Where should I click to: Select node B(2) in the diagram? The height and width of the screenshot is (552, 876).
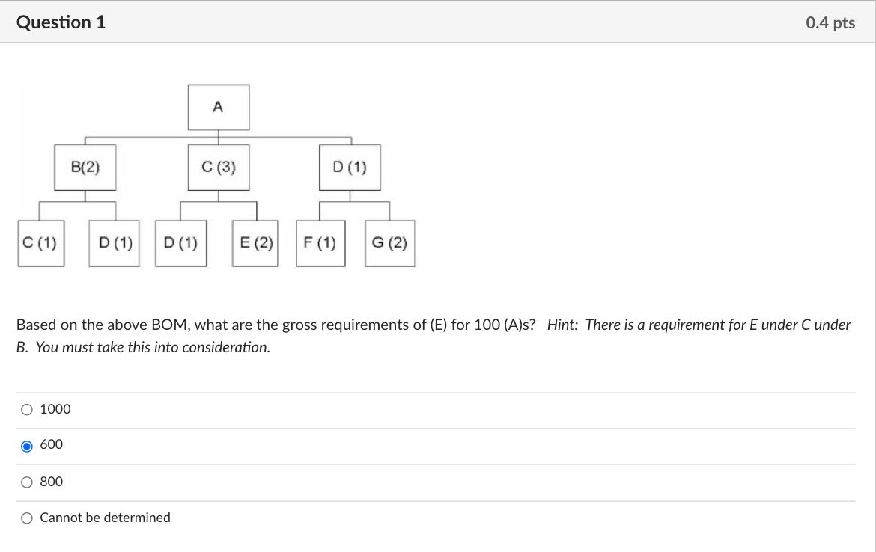click(85, 168)
